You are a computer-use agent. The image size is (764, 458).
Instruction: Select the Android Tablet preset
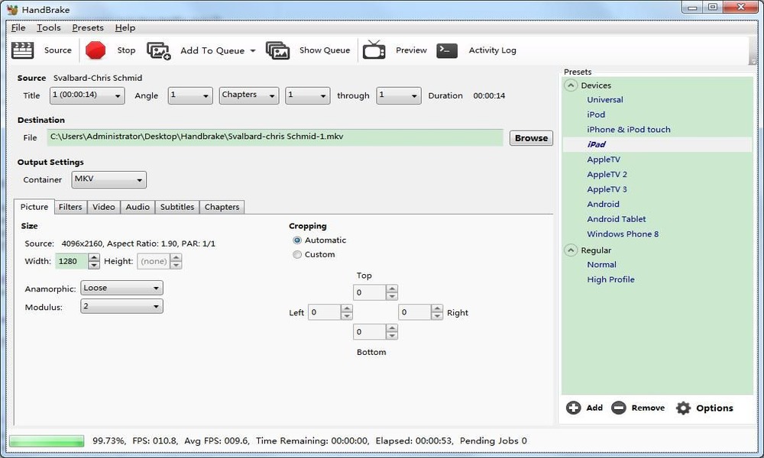click(616, 219)
